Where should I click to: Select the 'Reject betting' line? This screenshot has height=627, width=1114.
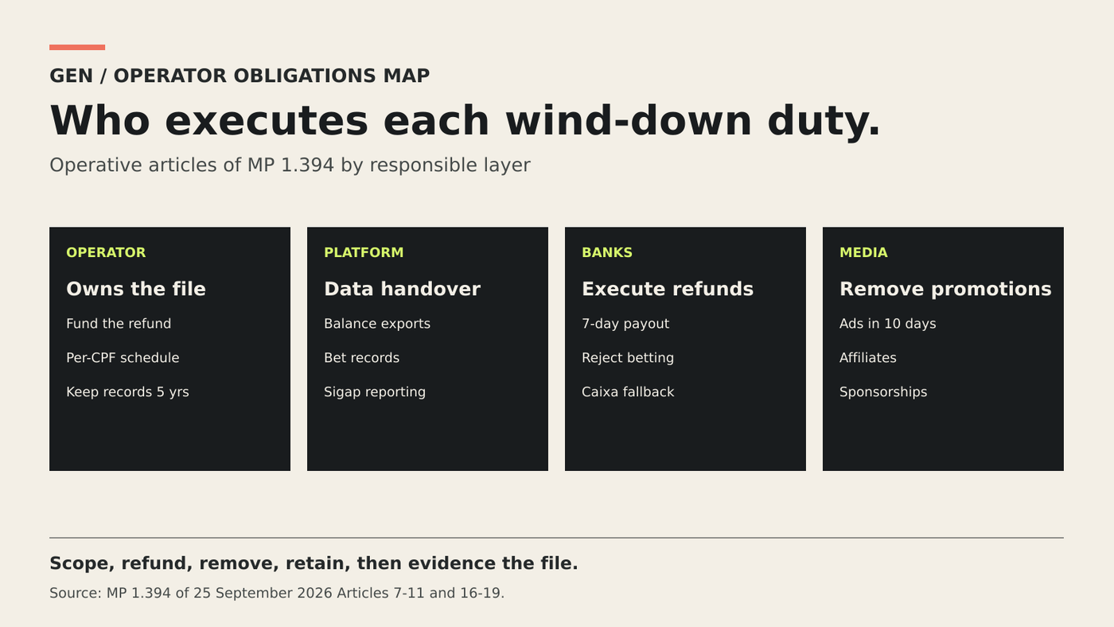click(x=628, y=358)
